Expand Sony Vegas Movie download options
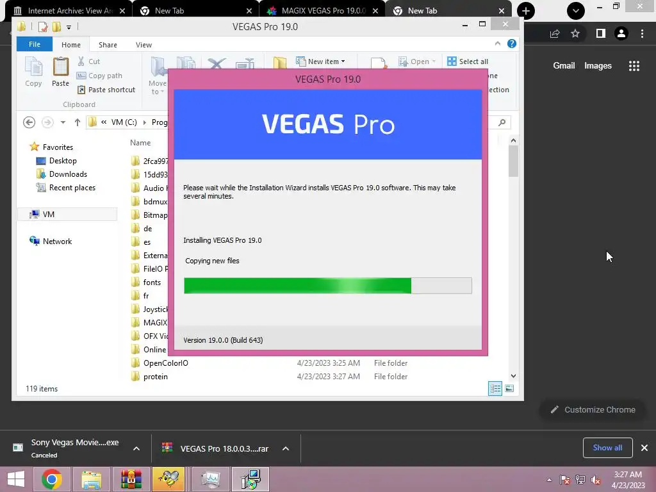Image resolution: width=656 pixels, height=492 pixels. [136, 448]
